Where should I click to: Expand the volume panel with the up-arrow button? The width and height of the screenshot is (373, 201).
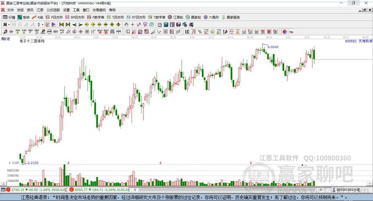pos(3,184)
